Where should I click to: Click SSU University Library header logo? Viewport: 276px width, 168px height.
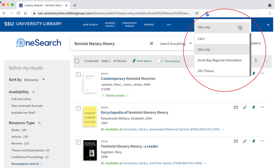[33, 24]
